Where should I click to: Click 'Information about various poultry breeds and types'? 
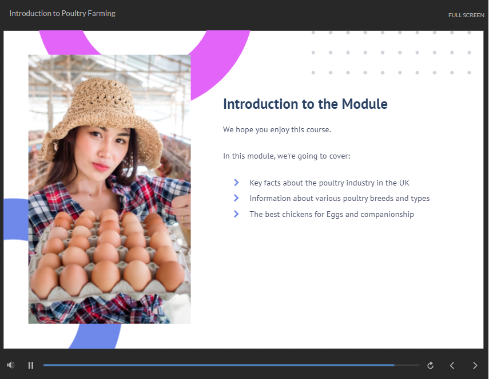[x=340, y=199]
